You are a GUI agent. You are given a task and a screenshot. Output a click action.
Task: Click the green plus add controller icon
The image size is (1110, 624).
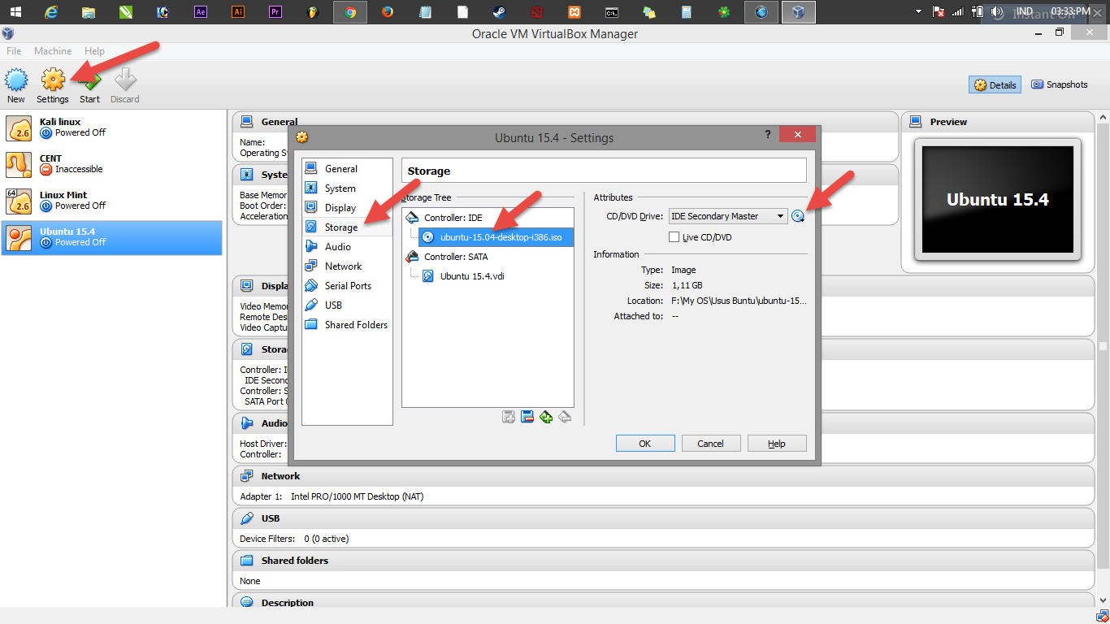tap(546, 417)
